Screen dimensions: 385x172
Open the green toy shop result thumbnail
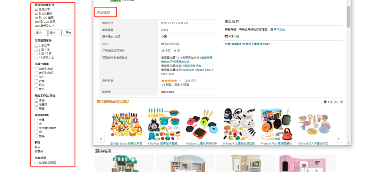pyautogui.click(x=124, y=164)
